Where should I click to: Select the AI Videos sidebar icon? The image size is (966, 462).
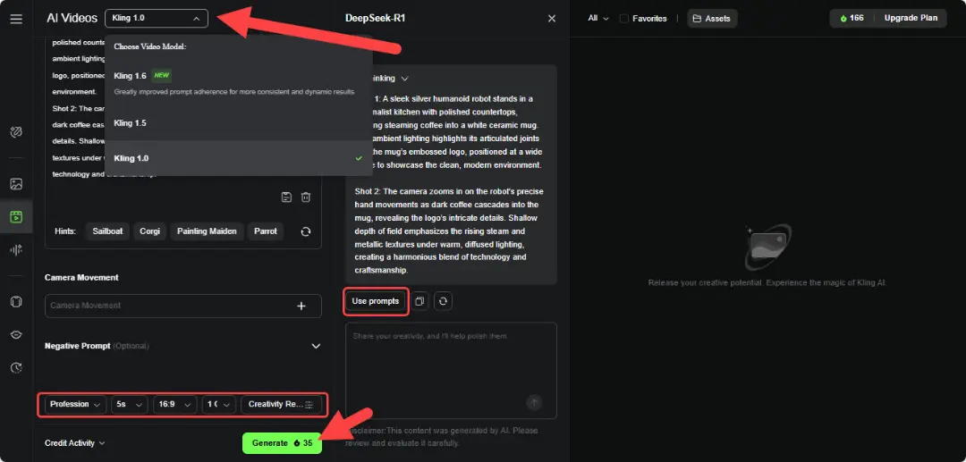tap(17, 216)
